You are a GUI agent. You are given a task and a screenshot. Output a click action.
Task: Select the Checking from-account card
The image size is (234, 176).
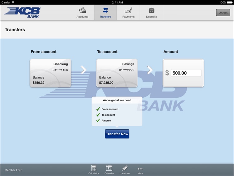[51, 73]
